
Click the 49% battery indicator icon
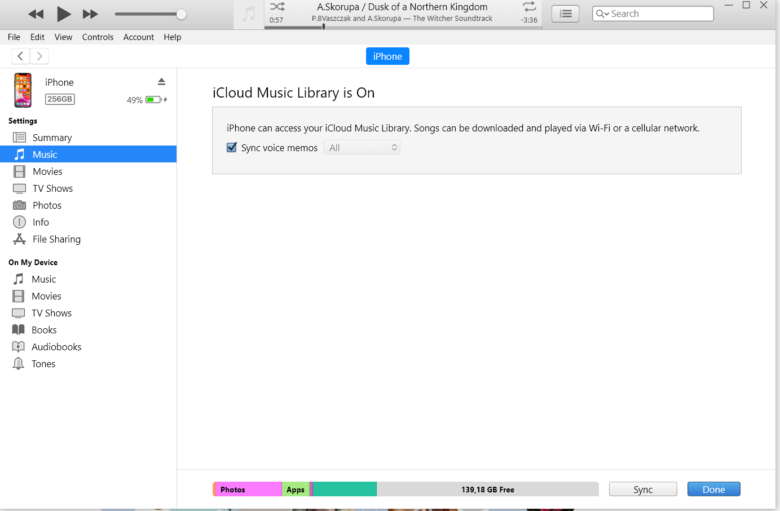coord(153,100)
